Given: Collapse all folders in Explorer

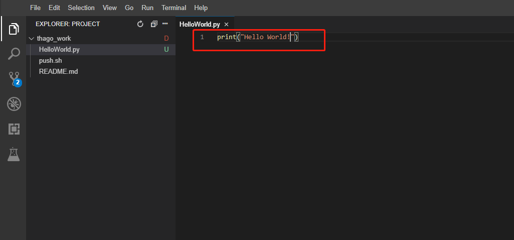Looking at the screenshot, I should 154,24.
